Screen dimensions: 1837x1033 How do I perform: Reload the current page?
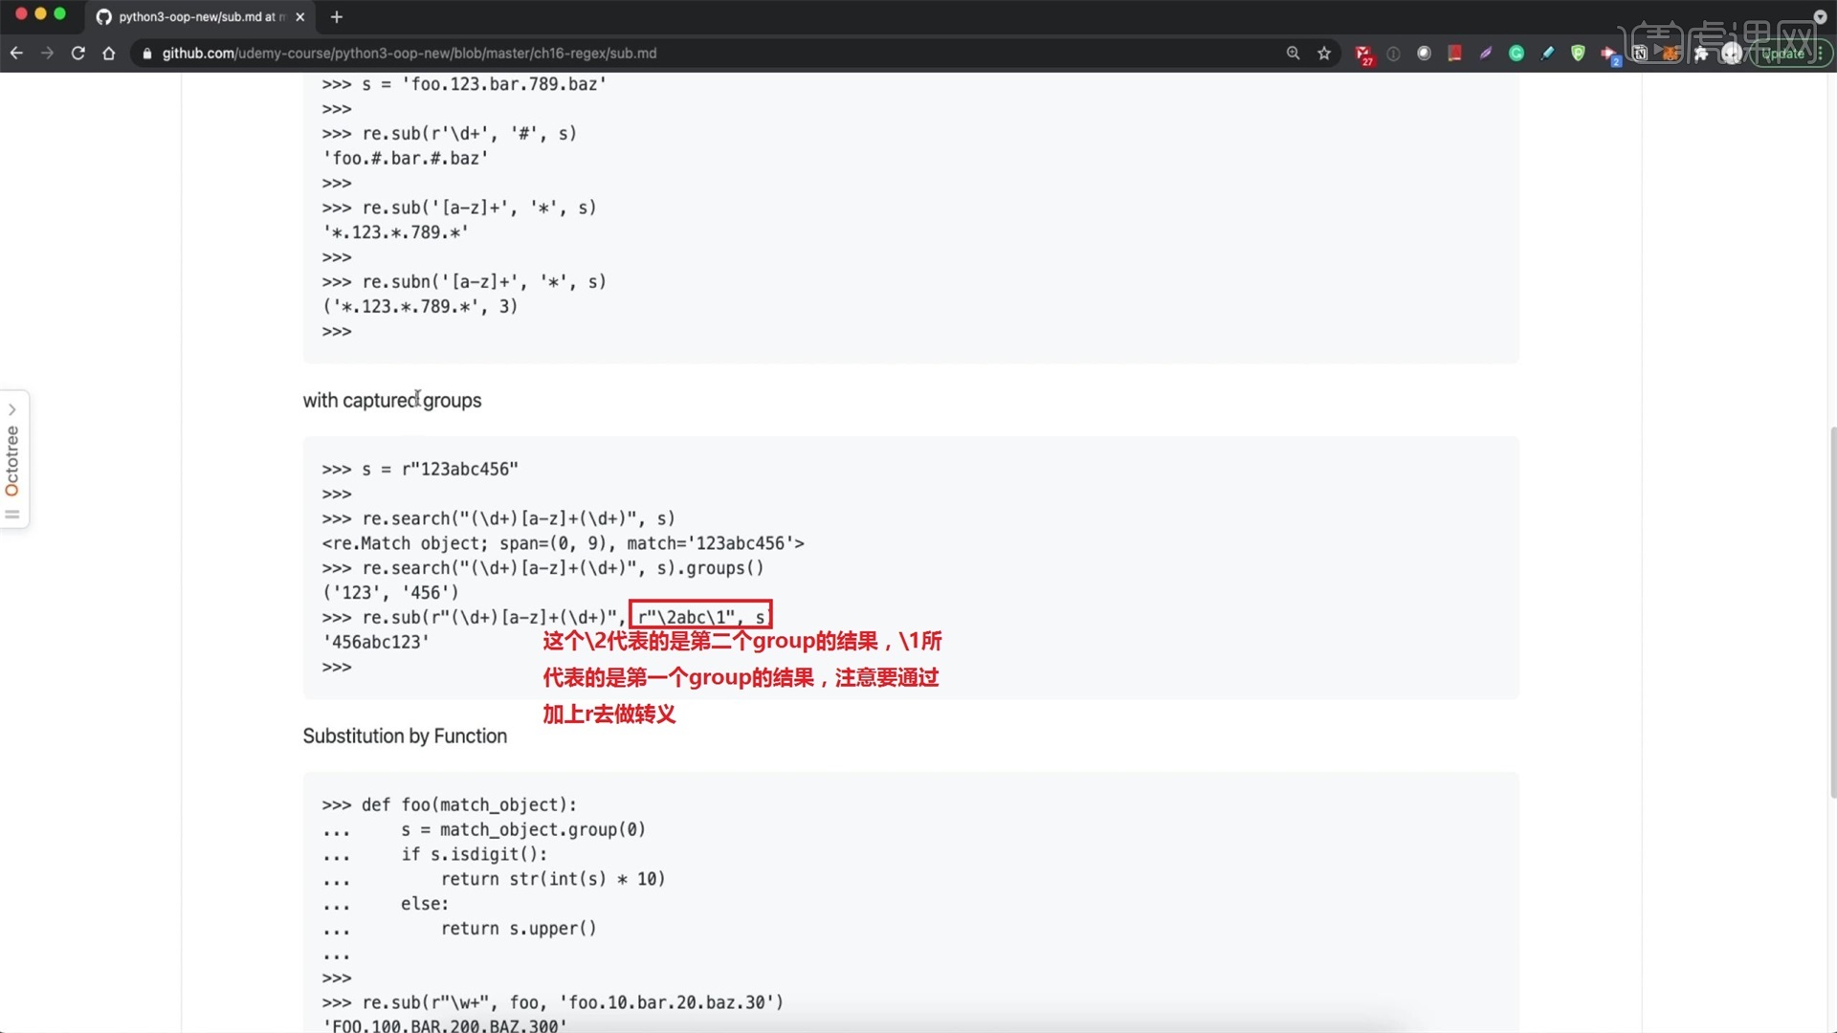(78, 54)
